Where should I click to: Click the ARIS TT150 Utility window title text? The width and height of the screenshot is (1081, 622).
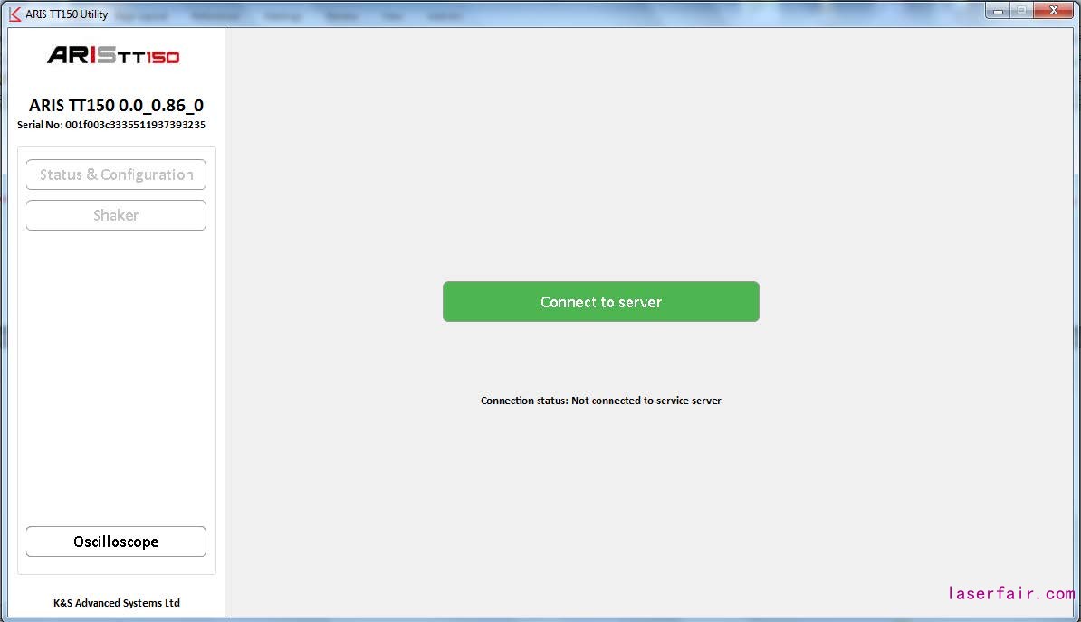(67, 14)
